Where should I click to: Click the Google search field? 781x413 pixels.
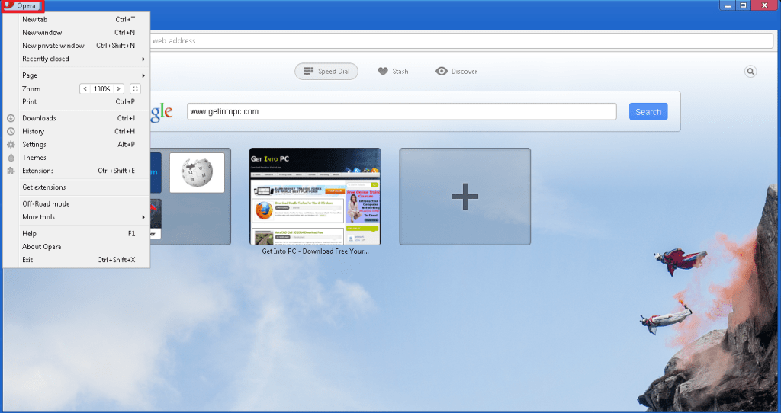[402, 111]
